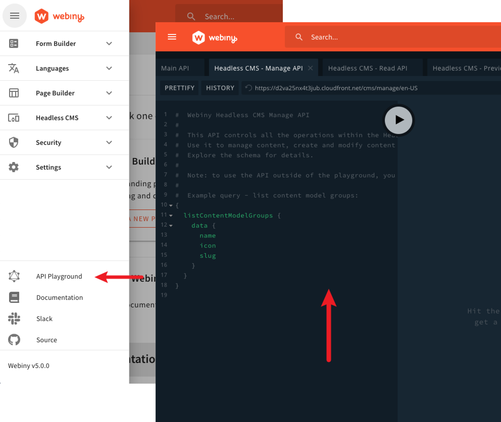Screen dimensions: 501x422
Task: Click the Slack icon in sidebar
Action: (x=14, y=319)
